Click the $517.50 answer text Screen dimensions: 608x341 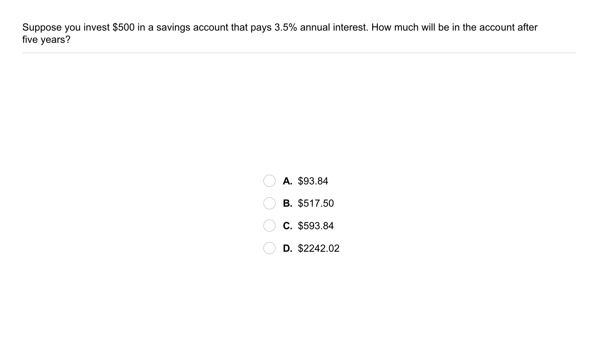[x=316, y=203]
